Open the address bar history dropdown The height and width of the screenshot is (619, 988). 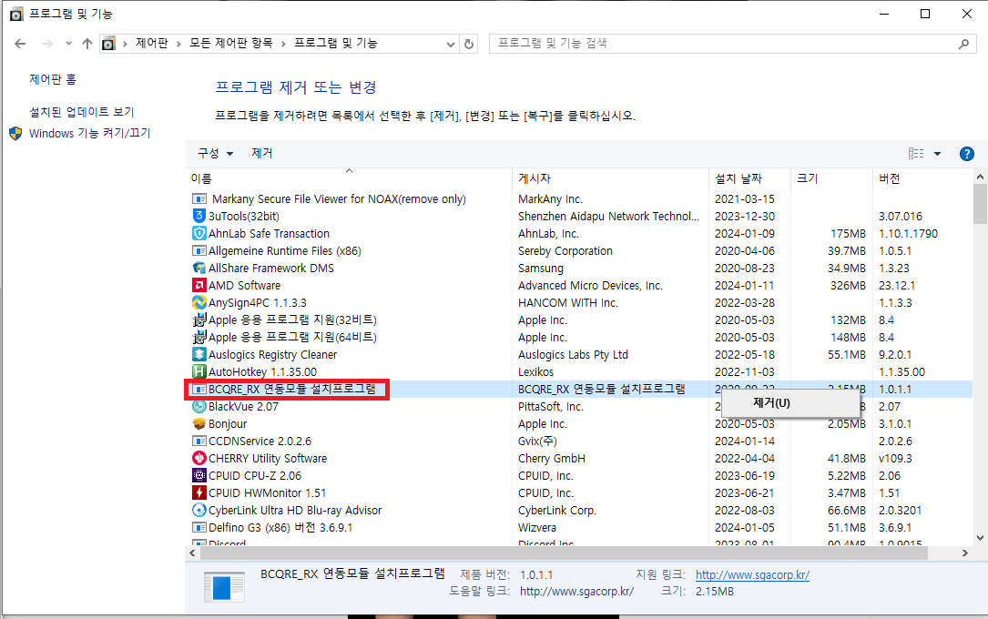pyautogui.click(x=451, y=44)
